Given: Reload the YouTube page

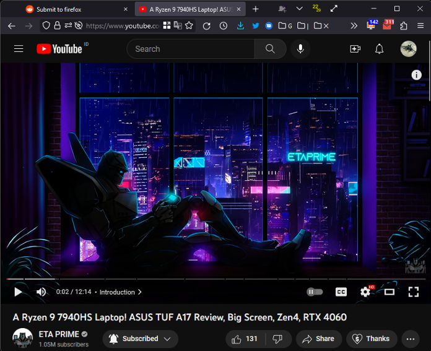Looking at the screenshot, I should pos(206,26).
